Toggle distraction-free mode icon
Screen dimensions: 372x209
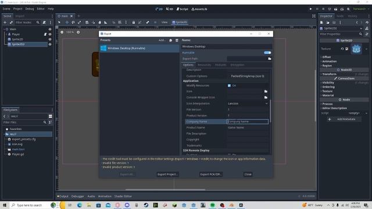click(x=314, y=16)
